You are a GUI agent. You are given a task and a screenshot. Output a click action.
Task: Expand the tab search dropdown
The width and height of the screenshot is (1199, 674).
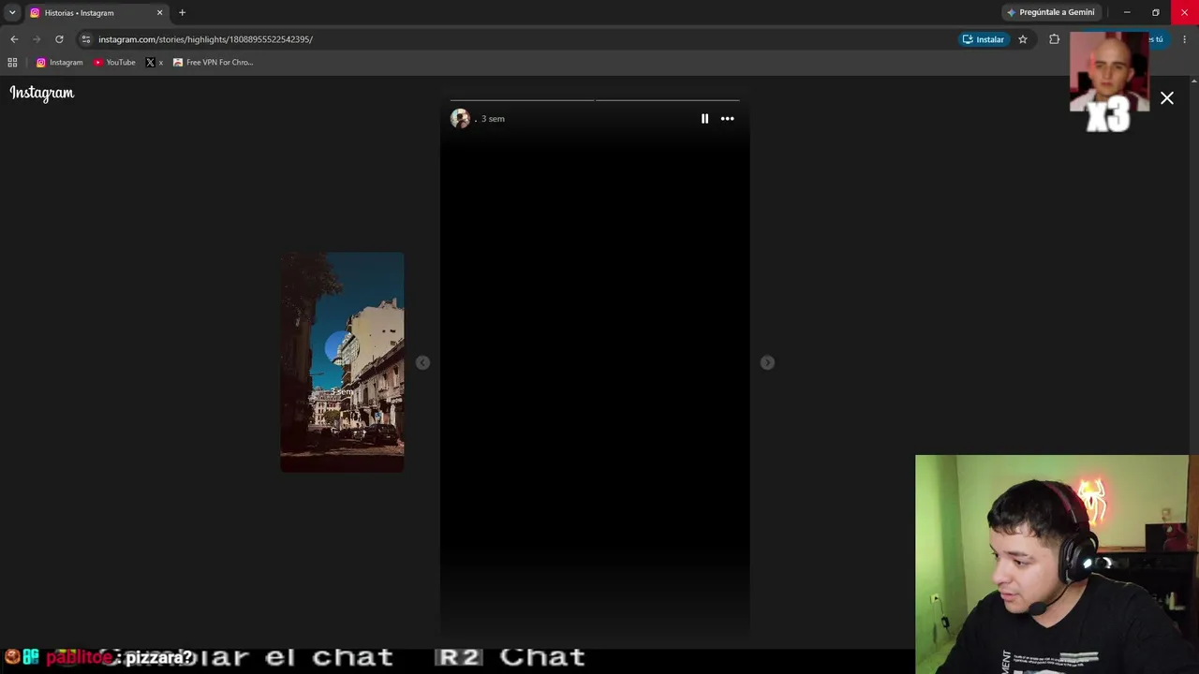12,13
